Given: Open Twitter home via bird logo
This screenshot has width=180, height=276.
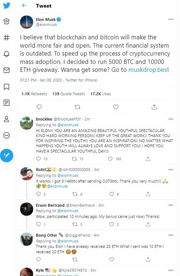Looking at the screenshot, I should point(6,5).
